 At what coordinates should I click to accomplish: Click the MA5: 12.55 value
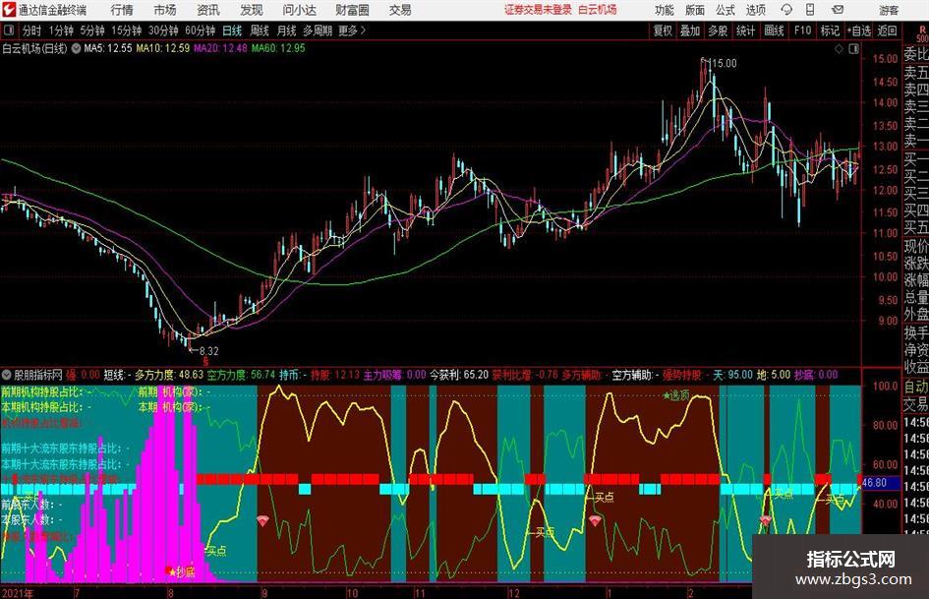click(108, 48)
